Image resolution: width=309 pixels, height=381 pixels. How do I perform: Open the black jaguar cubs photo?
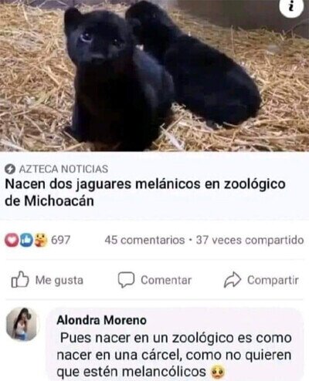coord(154,76)
